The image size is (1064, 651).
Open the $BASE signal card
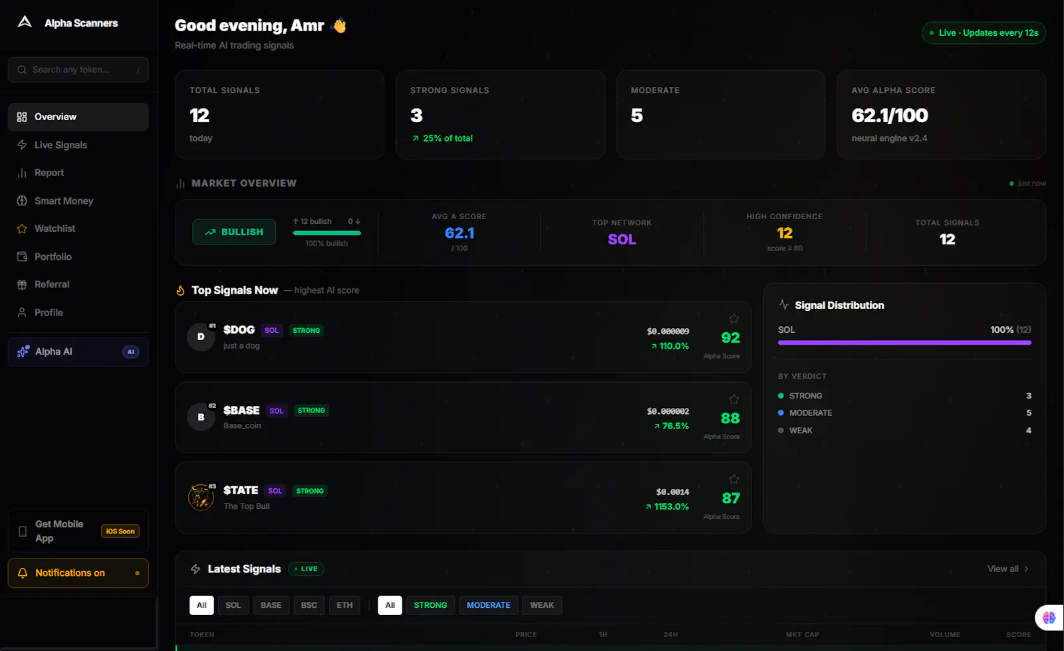[463, 417]
